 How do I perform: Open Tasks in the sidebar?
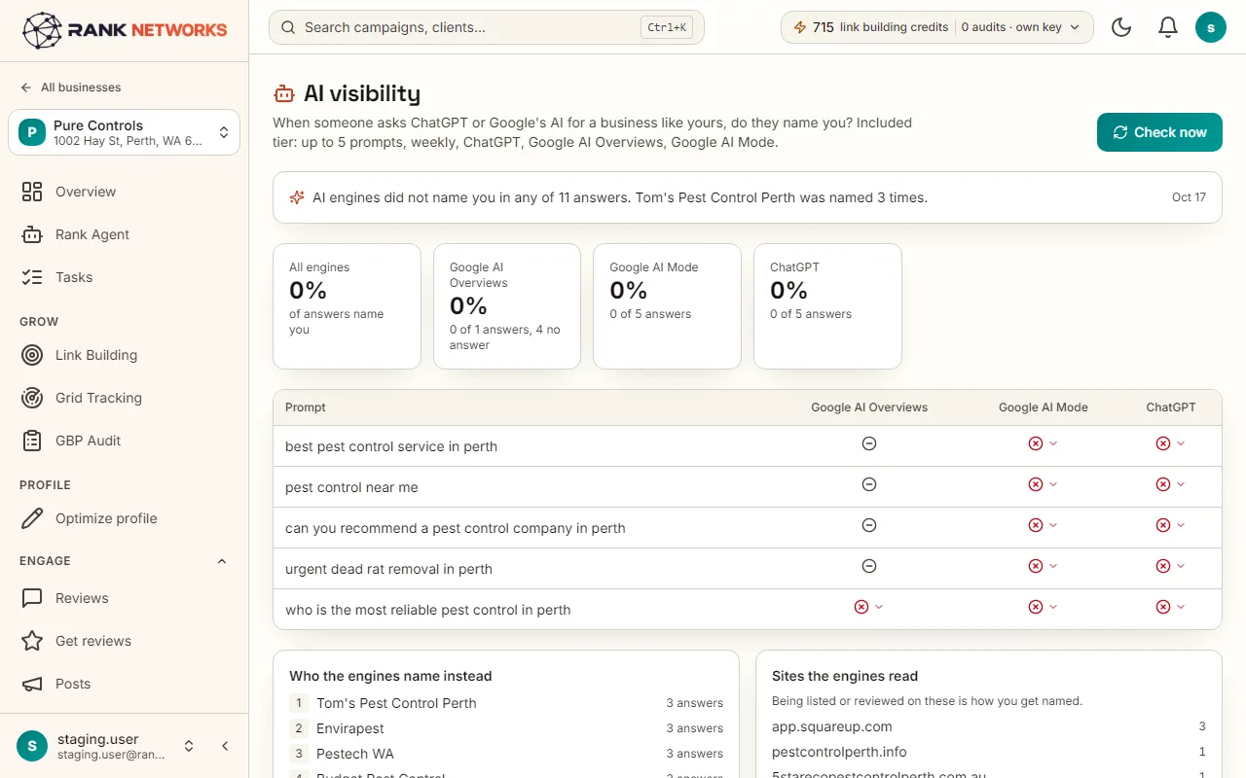click(125, 277)
